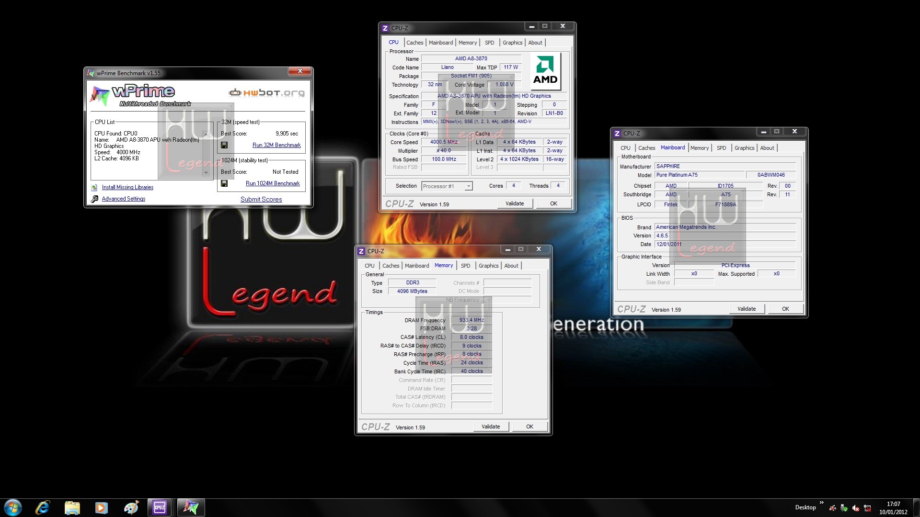Click the BIOS Version 4.6.5 field
920x517 pixels.
725,236
